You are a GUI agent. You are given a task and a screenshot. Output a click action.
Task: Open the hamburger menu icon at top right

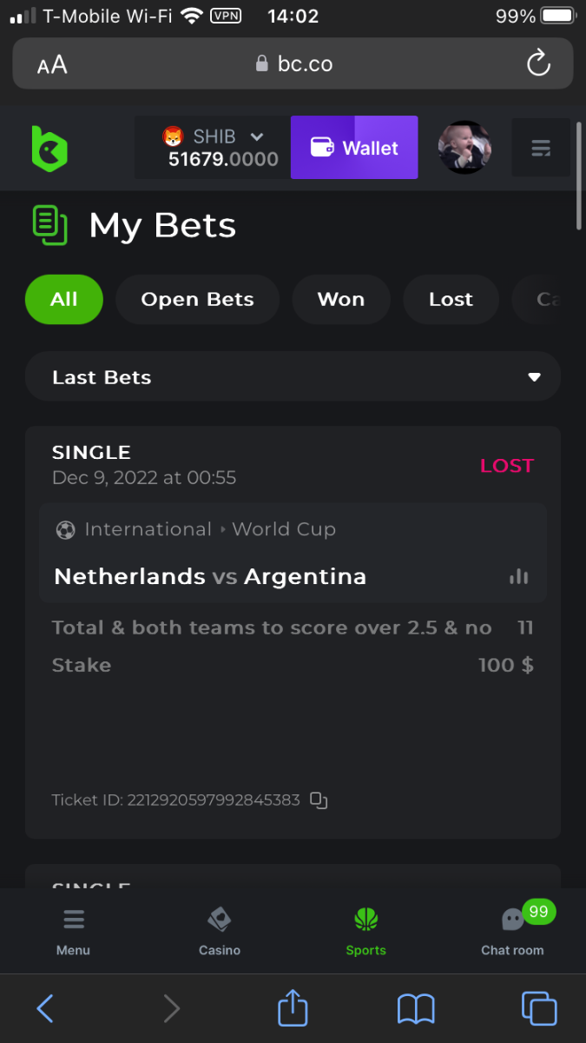541,149
